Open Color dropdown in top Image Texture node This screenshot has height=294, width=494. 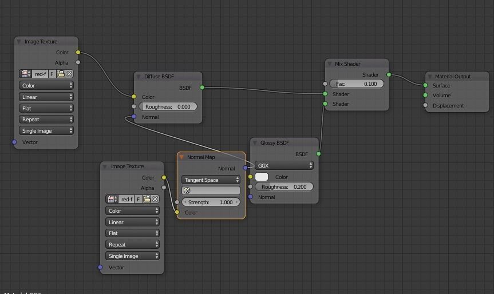coord(46,86)
